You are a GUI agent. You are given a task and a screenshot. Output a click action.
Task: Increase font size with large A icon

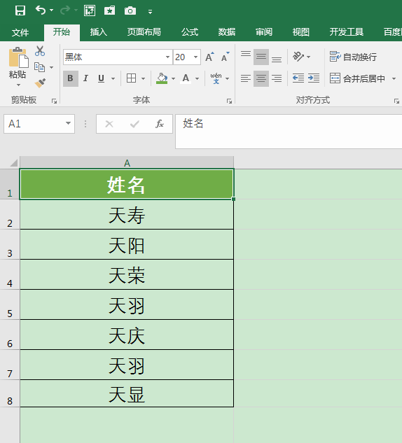209,57
